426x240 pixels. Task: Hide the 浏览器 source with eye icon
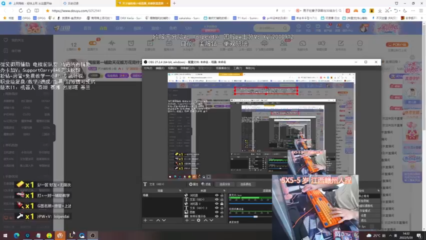pyautogui.click(x=217, y=195)
